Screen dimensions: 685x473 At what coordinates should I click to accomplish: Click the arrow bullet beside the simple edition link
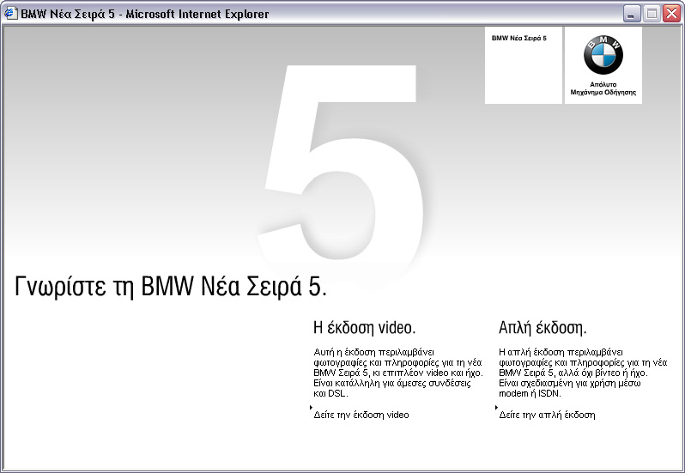(x=496, y=407)
